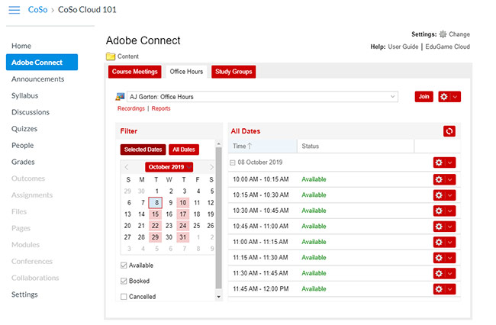Viewport: 496px width, 325px height.
Task: Select October 10 in calendar
Action: click(183, 203)
